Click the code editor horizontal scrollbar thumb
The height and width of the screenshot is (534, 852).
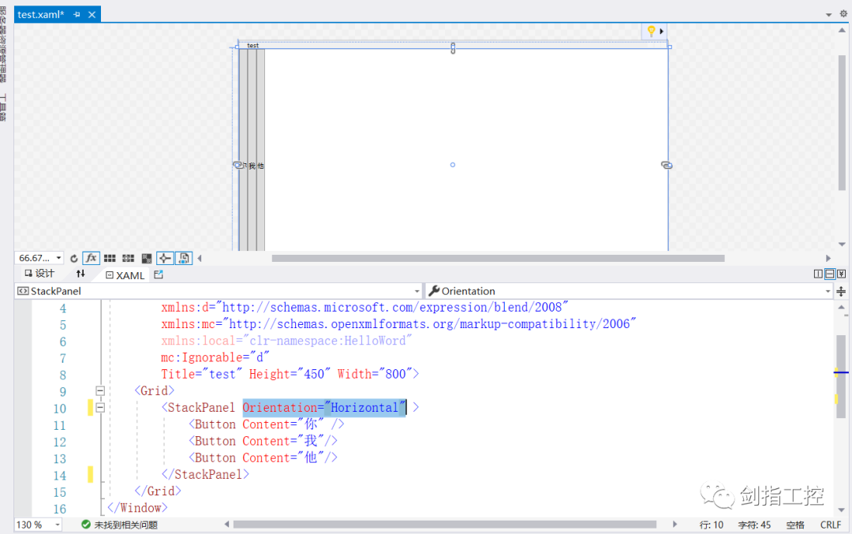click(444, 525)
